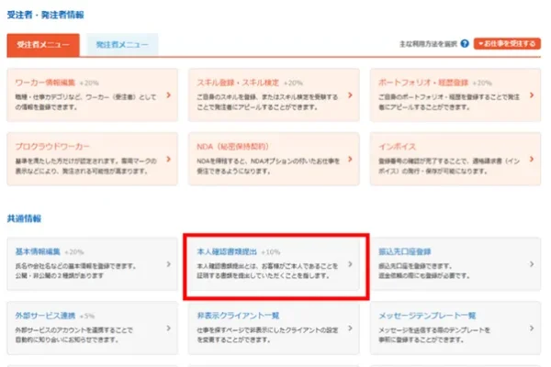This screenshot has width=551, height=367.
Task: Open the ワーカー情報編集 link
Action: 45,83
